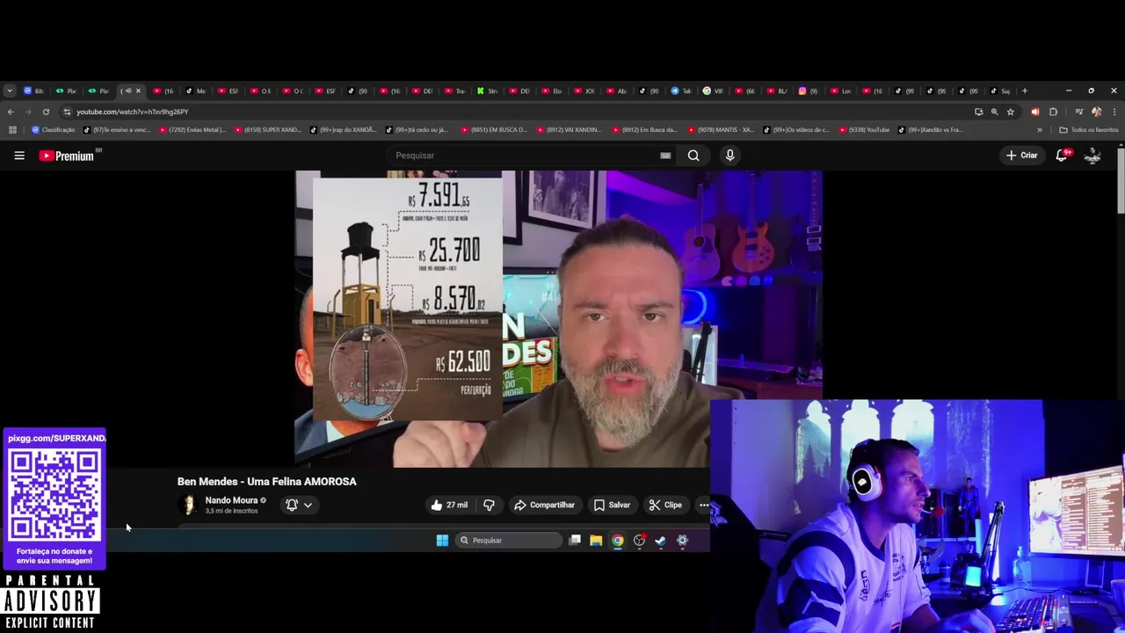Open the (8851) EM BUSCA D bookmark

(x=494, y=130)
